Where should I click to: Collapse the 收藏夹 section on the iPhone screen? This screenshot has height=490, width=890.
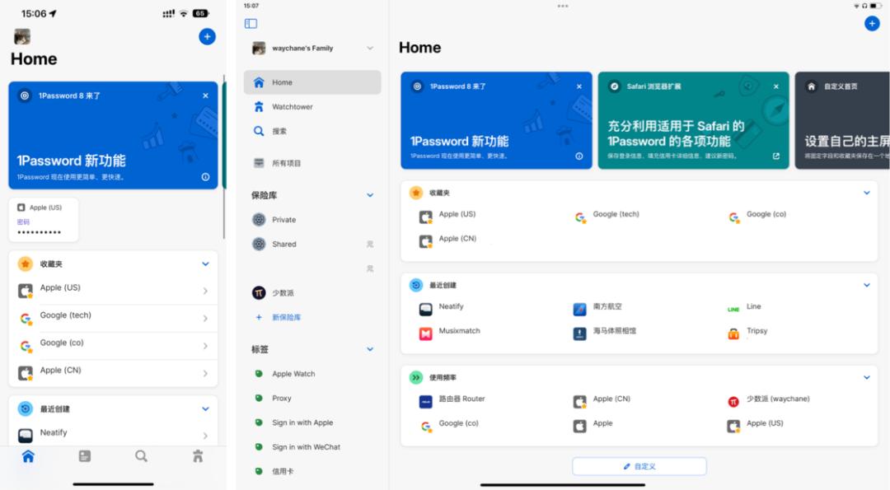pyautogui.click(x=205, y=264)
